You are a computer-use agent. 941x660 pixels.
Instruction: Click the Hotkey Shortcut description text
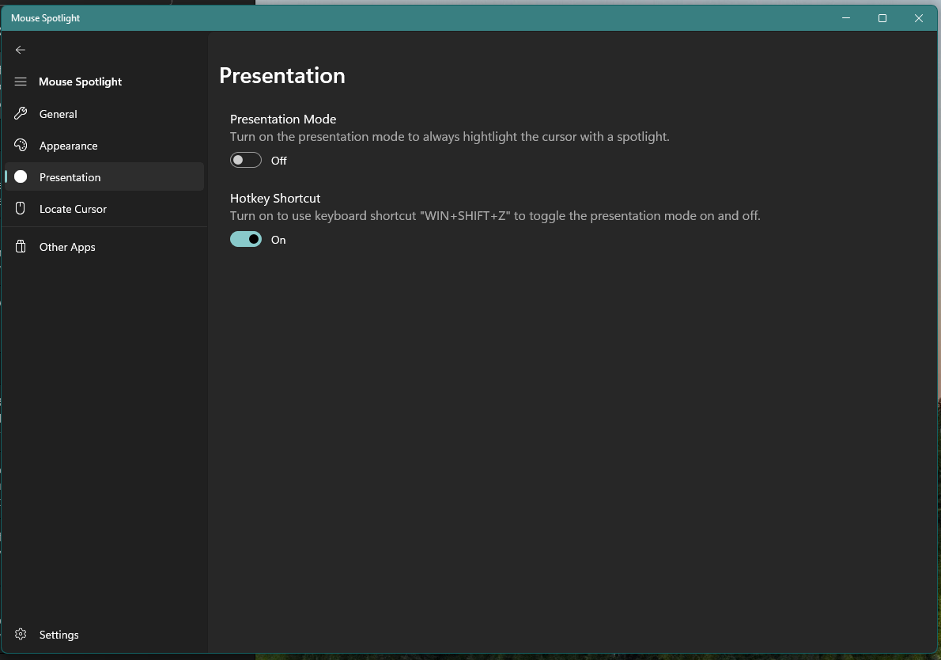494,215
